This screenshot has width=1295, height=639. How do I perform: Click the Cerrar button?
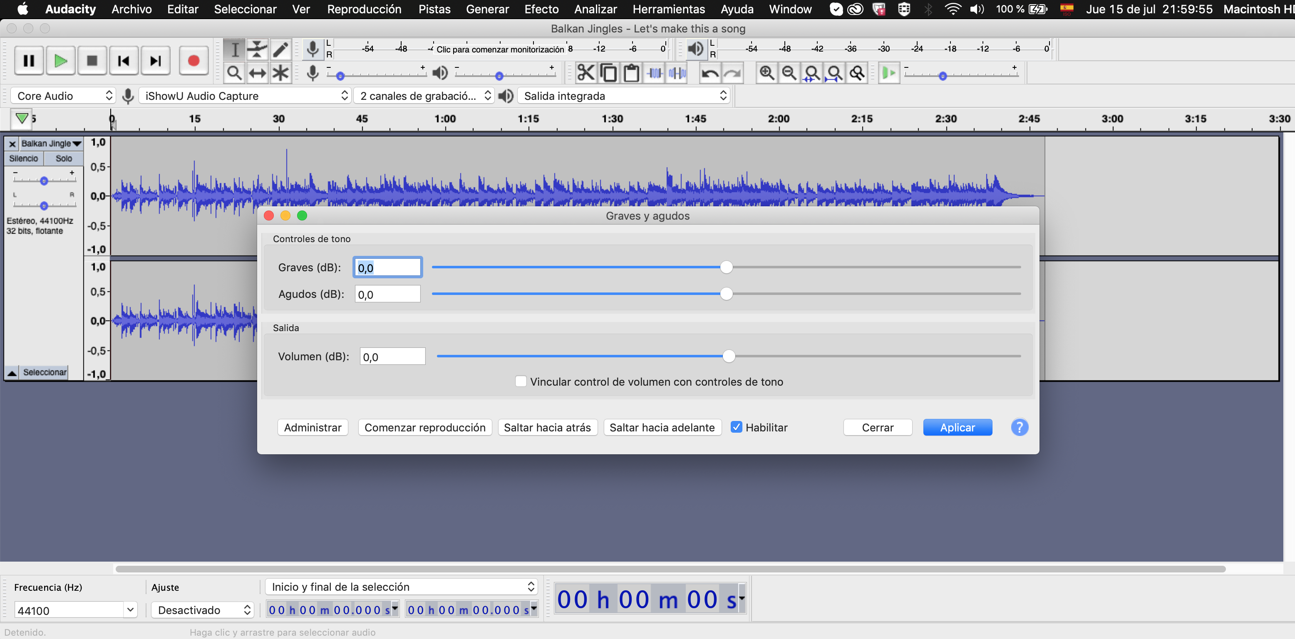(878, 427)
